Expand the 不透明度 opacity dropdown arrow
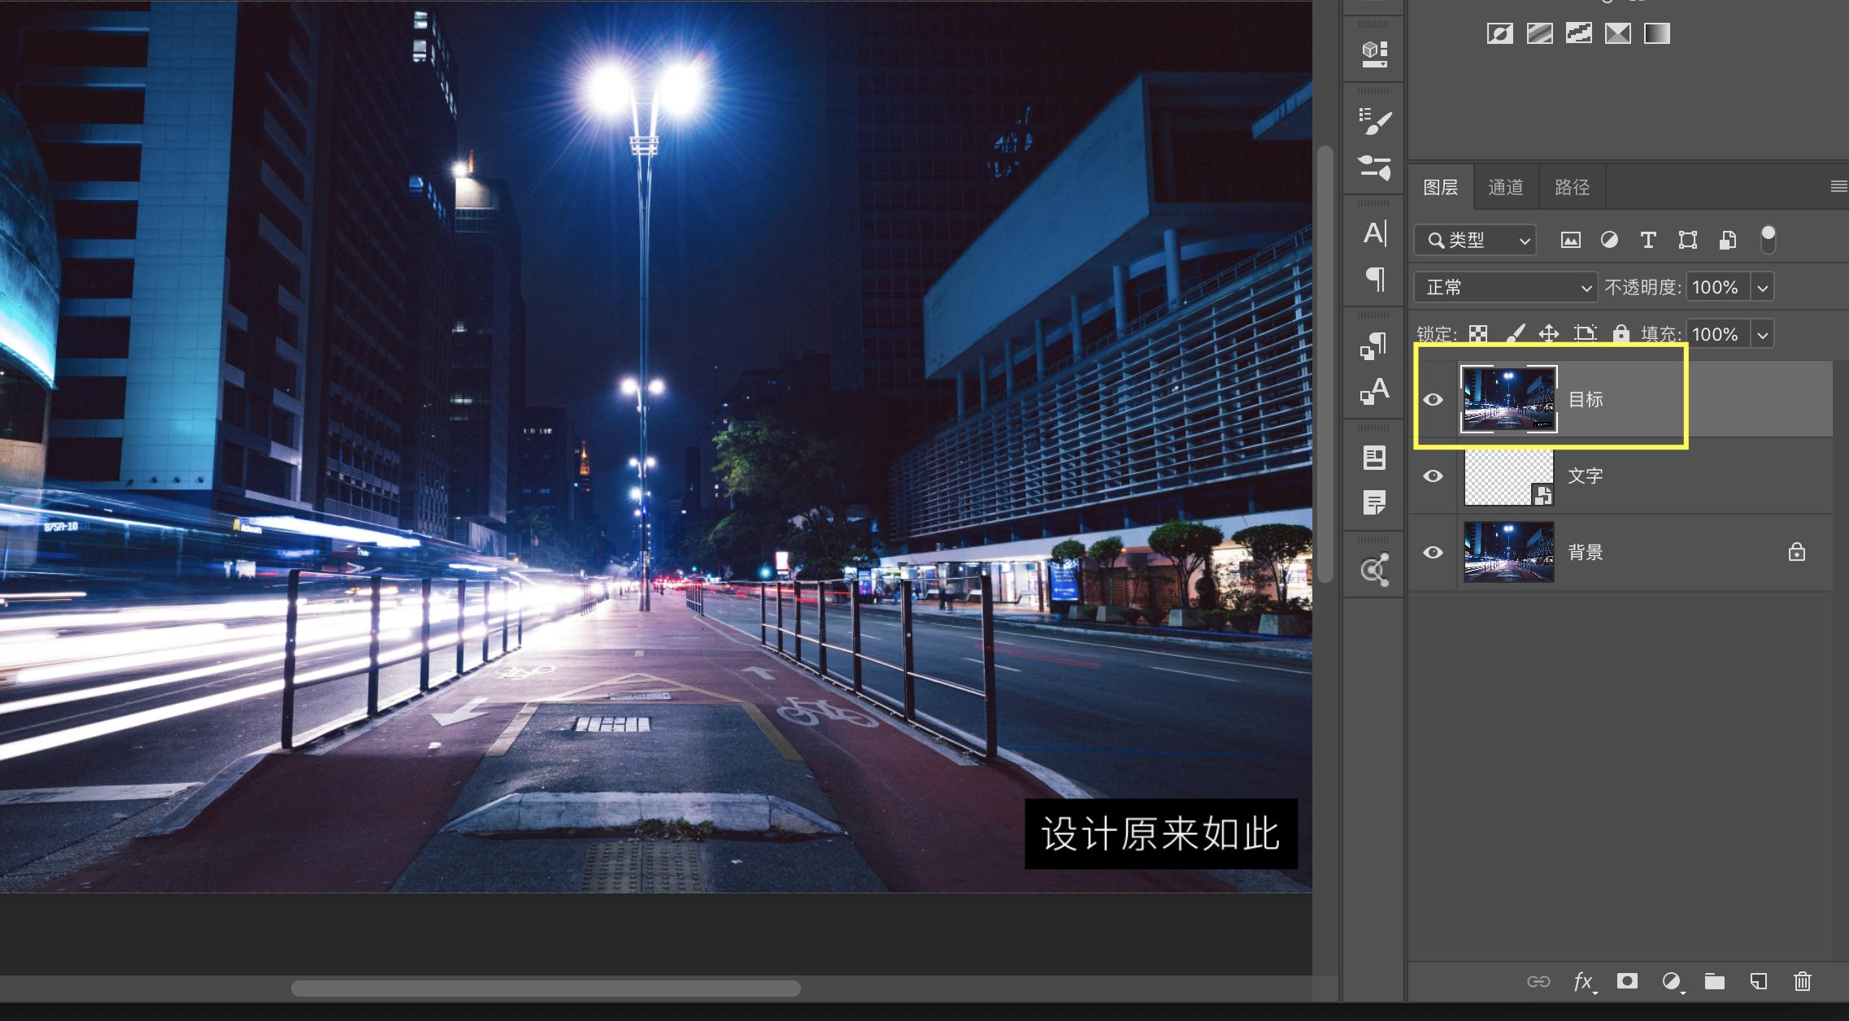This screenshot has width=1849, height=1021. 1762,287
